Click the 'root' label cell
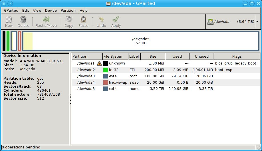The width and height of the screenshot is (262, 151). point(133,76)
